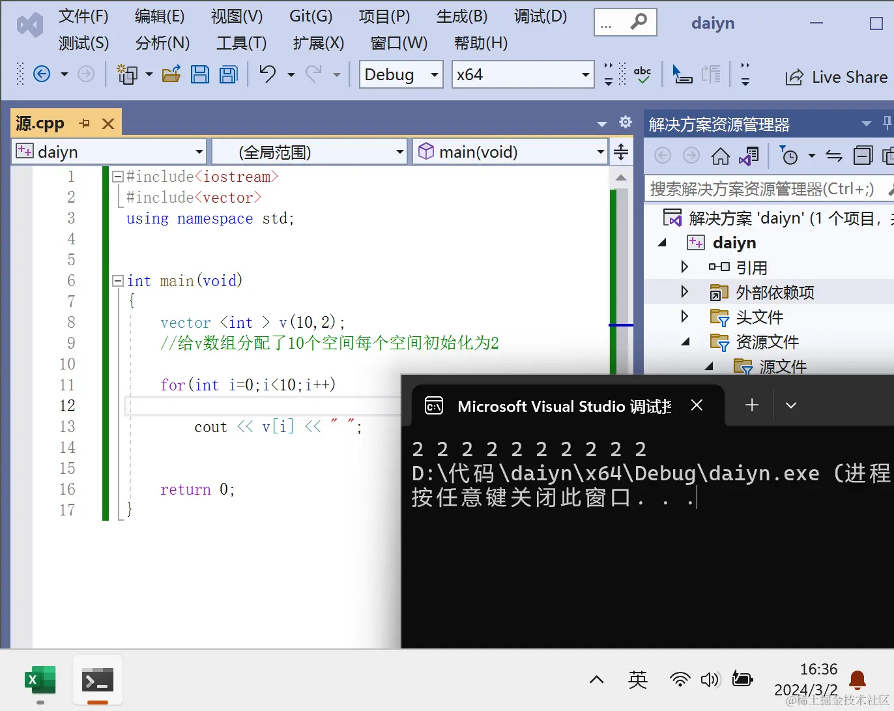Open the 帮助(H) menu
Image resolution: width=894 pixels, height=711 pixels.
481,43
